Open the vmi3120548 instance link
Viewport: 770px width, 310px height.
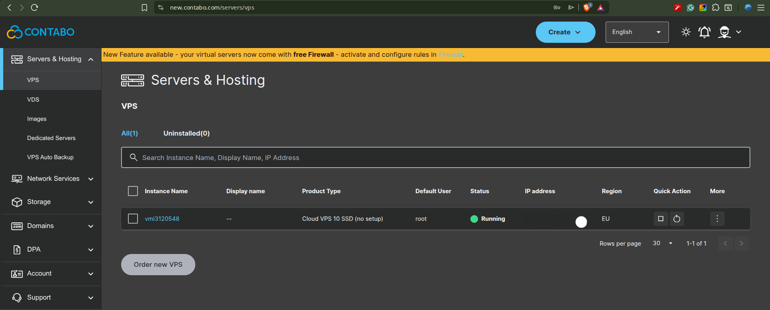(162, 218)
